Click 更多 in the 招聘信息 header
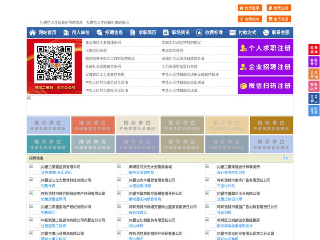 [x=286, y=158]
